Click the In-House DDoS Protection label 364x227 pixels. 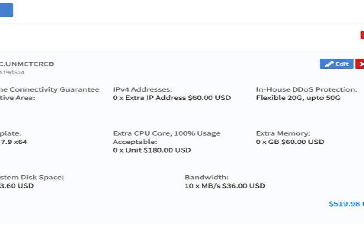point(306,89)
